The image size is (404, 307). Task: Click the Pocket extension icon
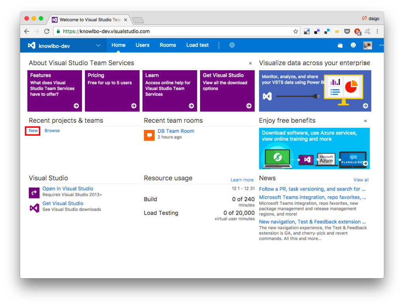click(x=347, y=32)
